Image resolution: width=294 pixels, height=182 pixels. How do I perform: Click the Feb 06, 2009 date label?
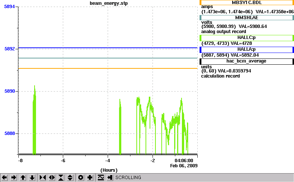(184, 166)
